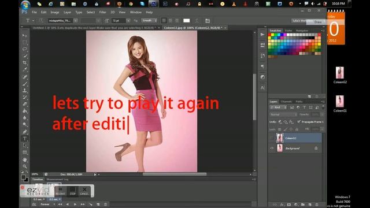Click the layer style fx icon
Screen dimensions: 370x208
282,205
